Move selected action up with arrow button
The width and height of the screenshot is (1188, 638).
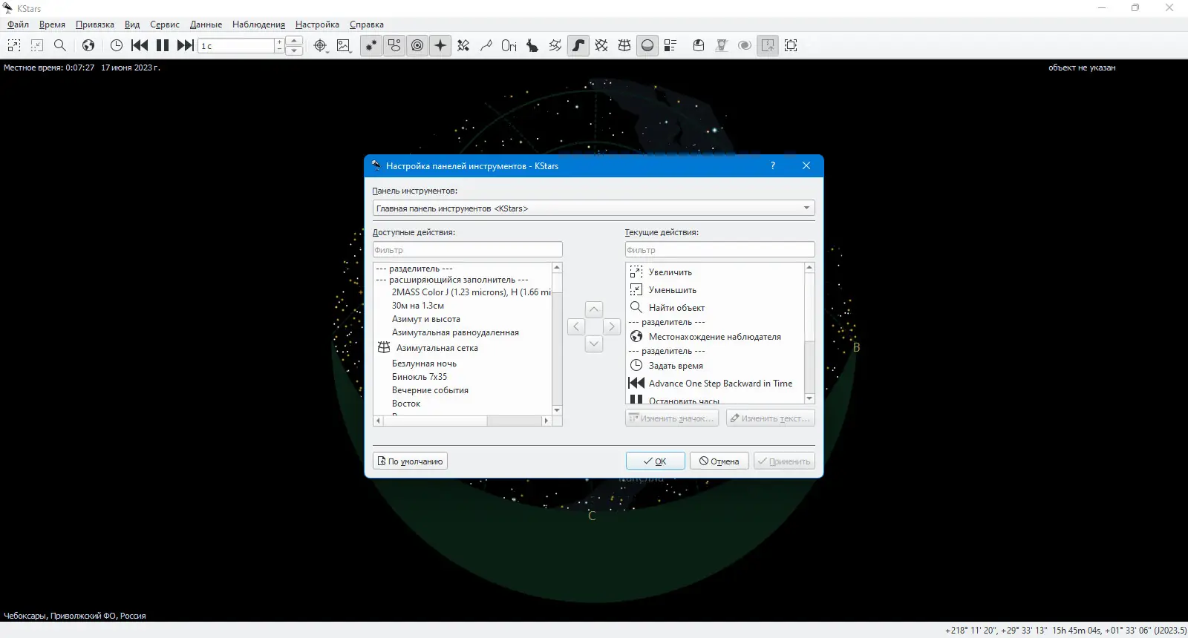[594, 309]
